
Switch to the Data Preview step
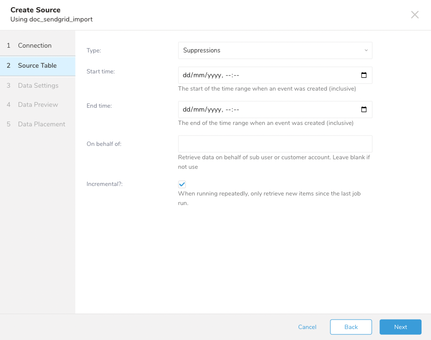(38, 105)
